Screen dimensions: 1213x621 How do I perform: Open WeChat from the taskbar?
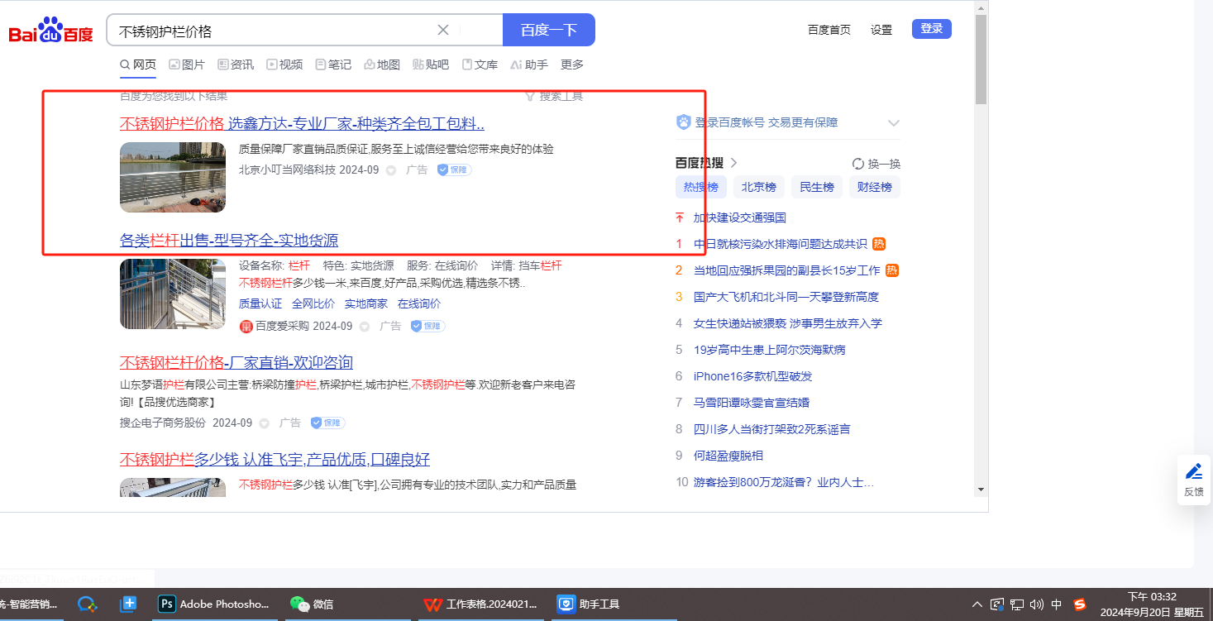(x=314, y=604)
